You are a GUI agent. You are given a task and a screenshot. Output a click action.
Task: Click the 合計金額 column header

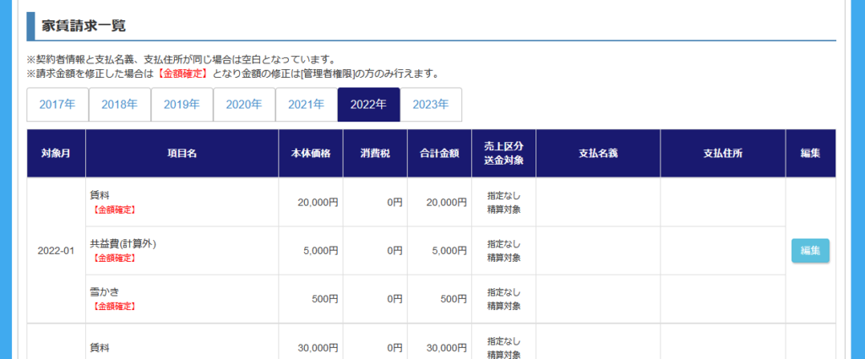tap(439, 154)
